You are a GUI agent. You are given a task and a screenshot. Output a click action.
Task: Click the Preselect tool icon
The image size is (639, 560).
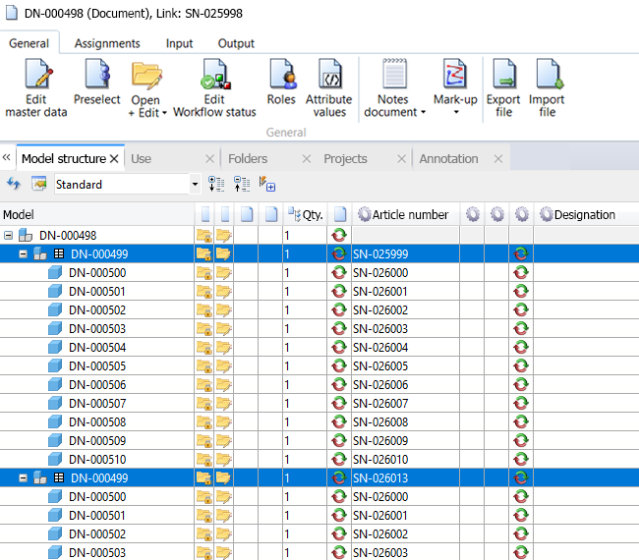pos(96,76)
